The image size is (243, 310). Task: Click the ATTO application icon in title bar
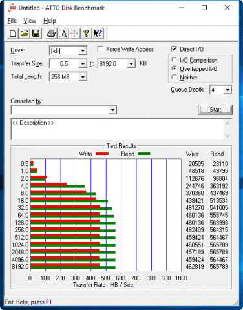coord(12,8)
